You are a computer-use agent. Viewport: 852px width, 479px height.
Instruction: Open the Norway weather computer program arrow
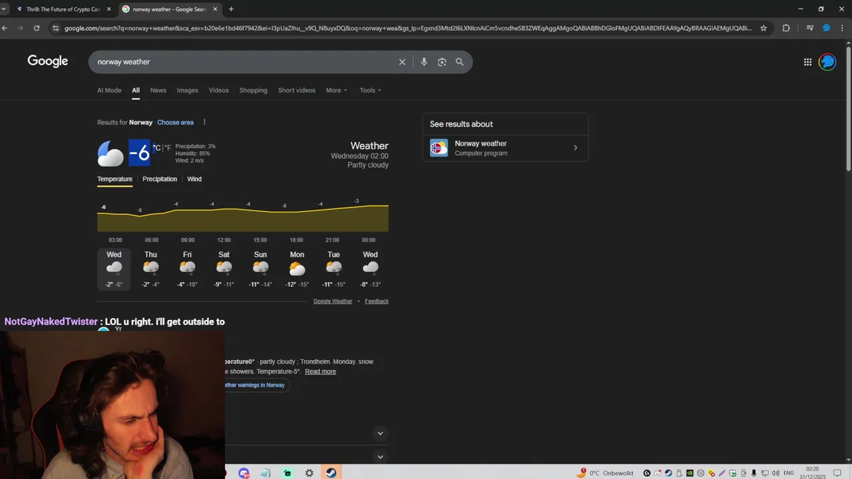coord(576,148)
